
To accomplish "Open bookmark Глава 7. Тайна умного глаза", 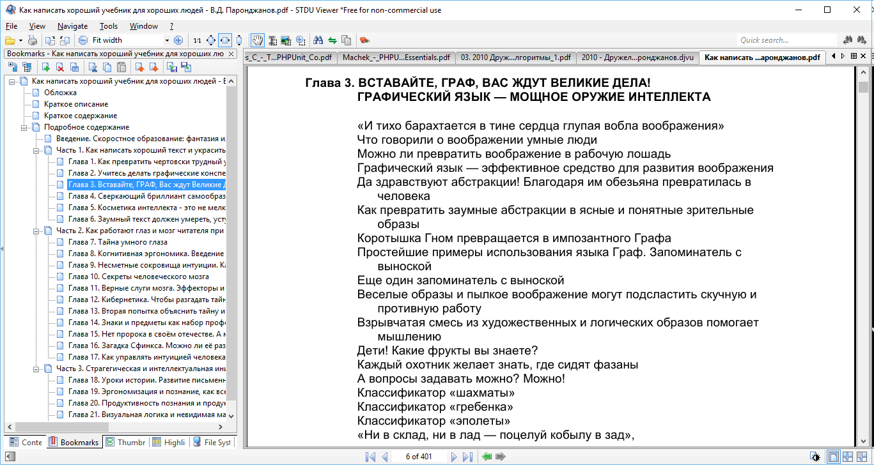I will tap(118, 242).
